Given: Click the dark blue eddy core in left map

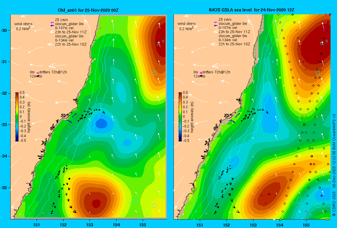Looking at the screenshot, I should [101, 124].
